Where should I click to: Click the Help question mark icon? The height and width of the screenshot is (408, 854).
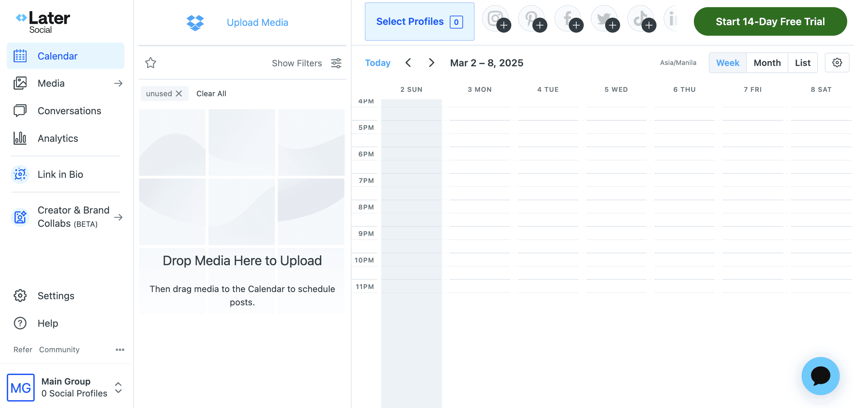coord(20,323)
